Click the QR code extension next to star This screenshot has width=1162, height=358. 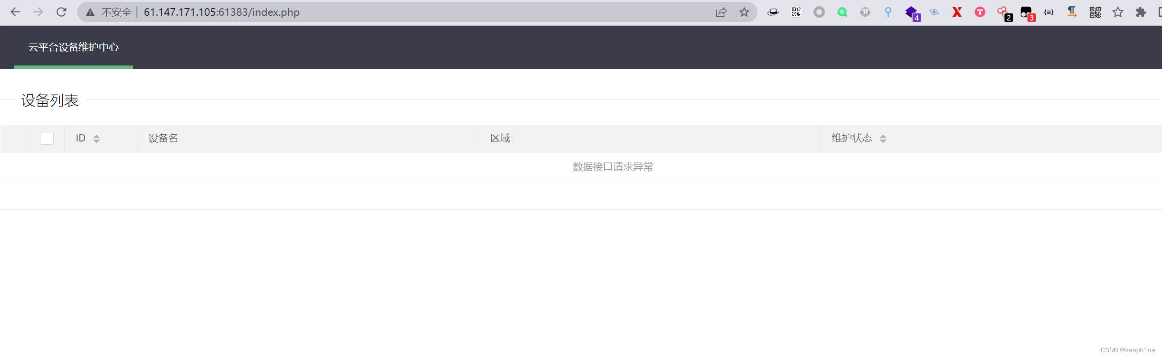(1095, 12)
